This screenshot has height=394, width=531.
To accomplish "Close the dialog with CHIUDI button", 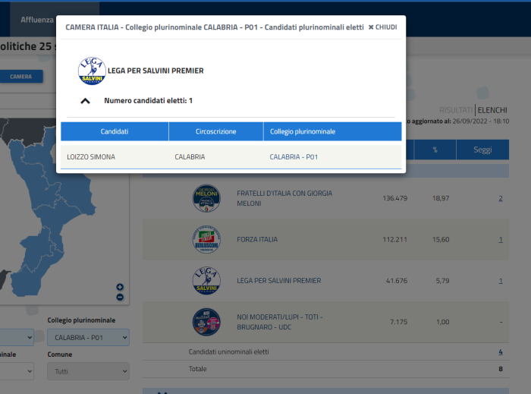I will (382, 27).
